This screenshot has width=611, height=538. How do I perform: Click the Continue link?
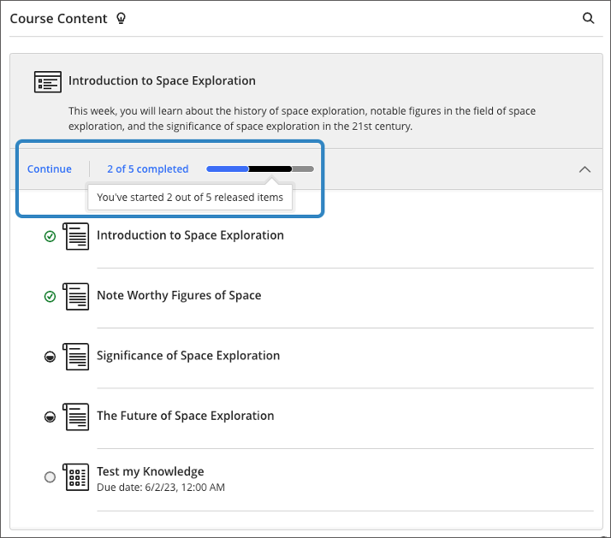[50, 169]
